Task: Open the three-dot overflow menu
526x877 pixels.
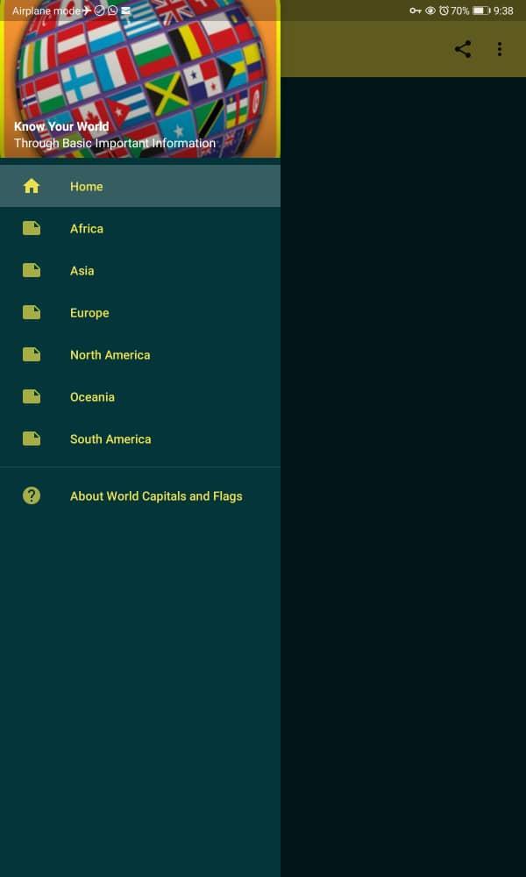Action: 499,49
